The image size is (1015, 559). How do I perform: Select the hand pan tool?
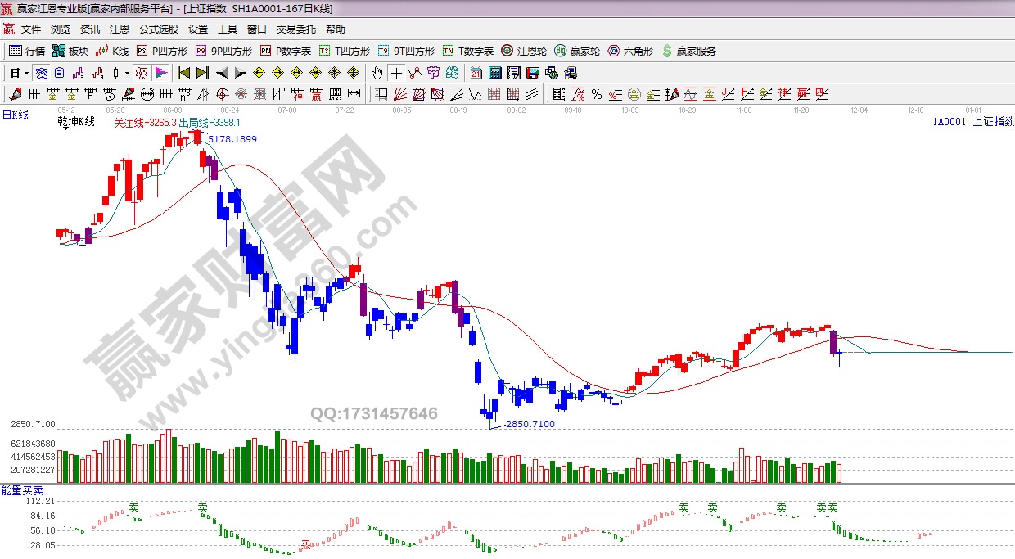[x=377, y=73]
